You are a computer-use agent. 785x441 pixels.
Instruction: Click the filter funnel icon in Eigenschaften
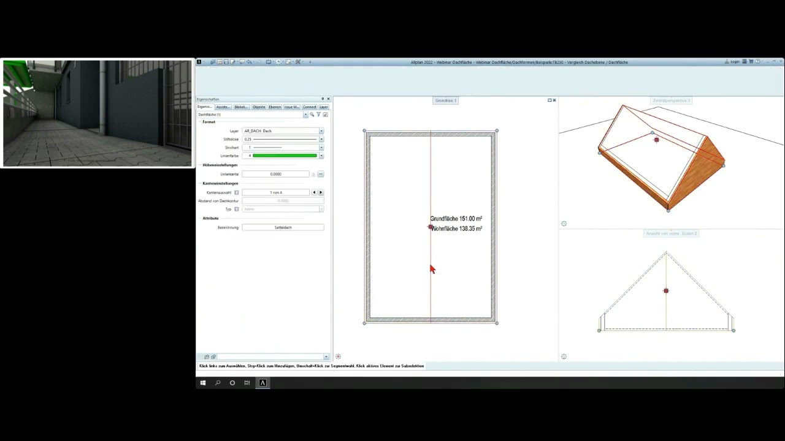pos(318,115)
